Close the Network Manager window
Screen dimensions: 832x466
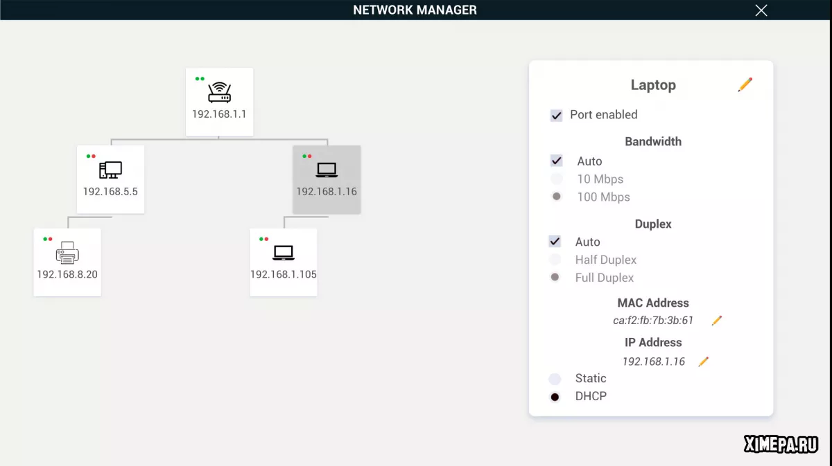[x=761, y=10]
